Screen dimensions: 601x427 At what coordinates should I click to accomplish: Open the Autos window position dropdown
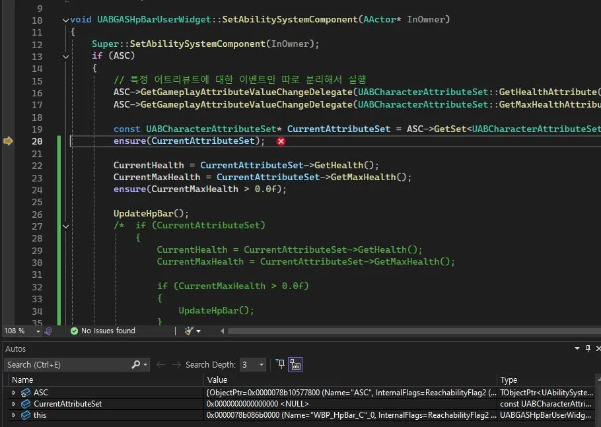577,348
